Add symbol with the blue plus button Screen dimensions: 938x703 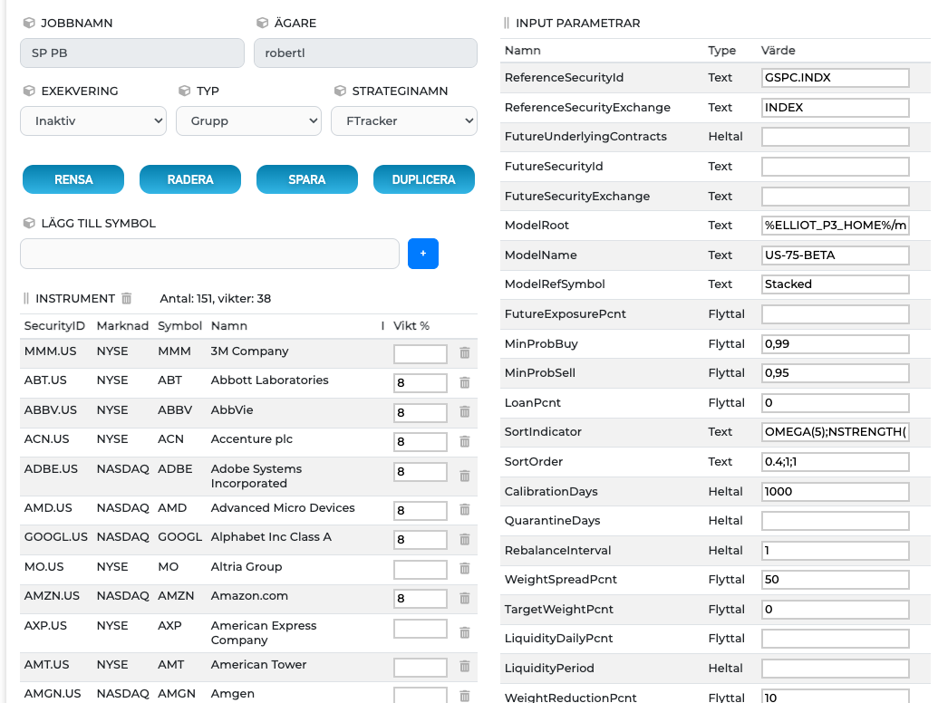tap(423, 254)
